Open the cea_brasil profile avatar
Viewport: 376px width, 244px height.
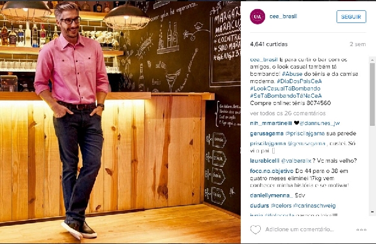tap(258, 16)
